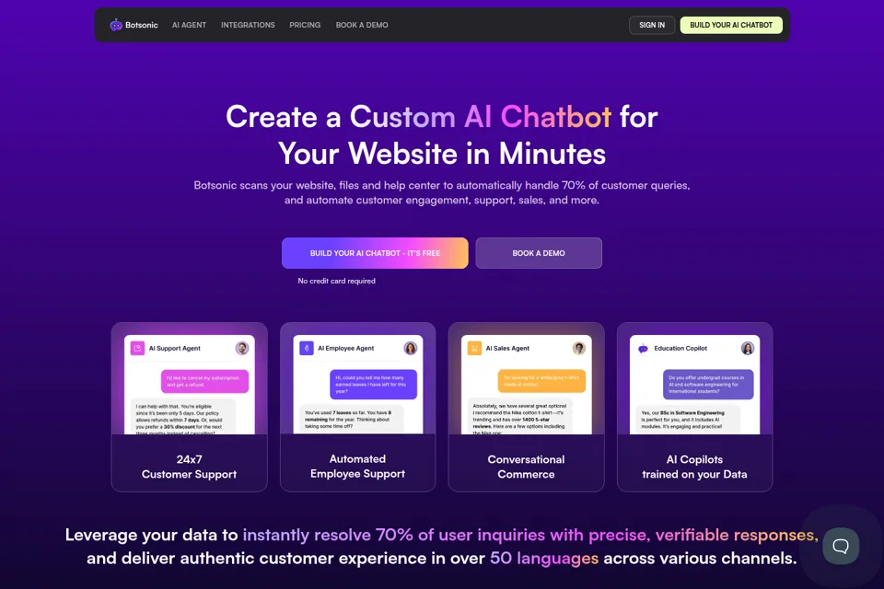Click the avatar in Education Copilot card
Viewport: 884px width, 589px height.
point(748,348)
